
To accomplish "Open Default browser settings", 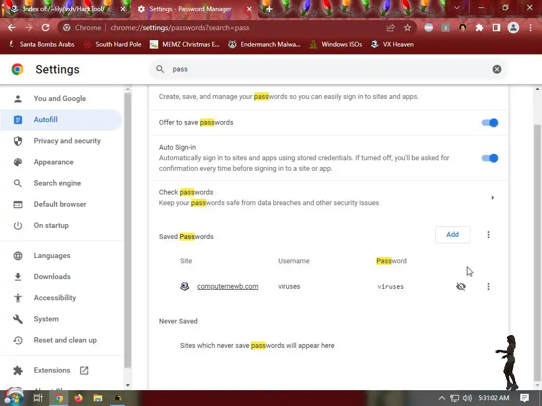I will (x=61, y=204).
